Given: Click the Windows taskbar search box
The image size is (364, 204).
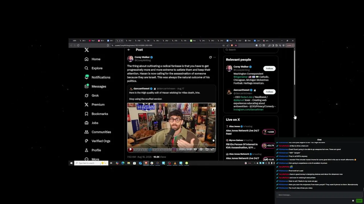Looking at the screenshot, I should click(x=91, y=163).
